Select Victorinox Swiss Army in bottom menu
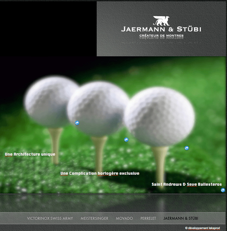 [x=50, y=218]
